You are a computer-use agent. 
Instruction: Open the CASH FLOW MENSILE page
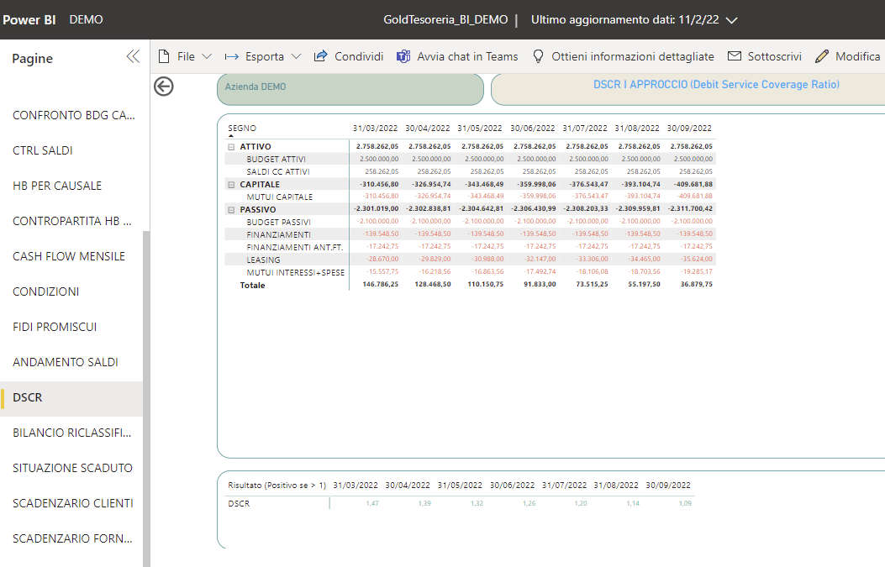[x=68, y=256]
